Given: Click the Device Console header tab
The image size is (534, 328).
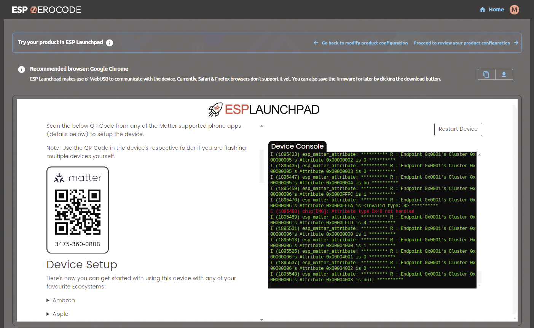Looking at the screenshot, I should [297, 146].
